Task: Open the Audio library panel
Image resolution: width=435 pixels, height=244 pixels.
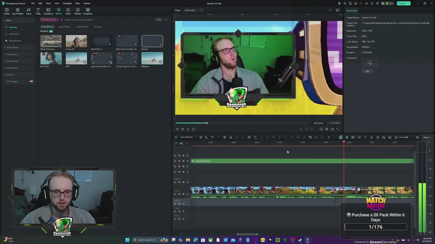Action: (29, 11)
